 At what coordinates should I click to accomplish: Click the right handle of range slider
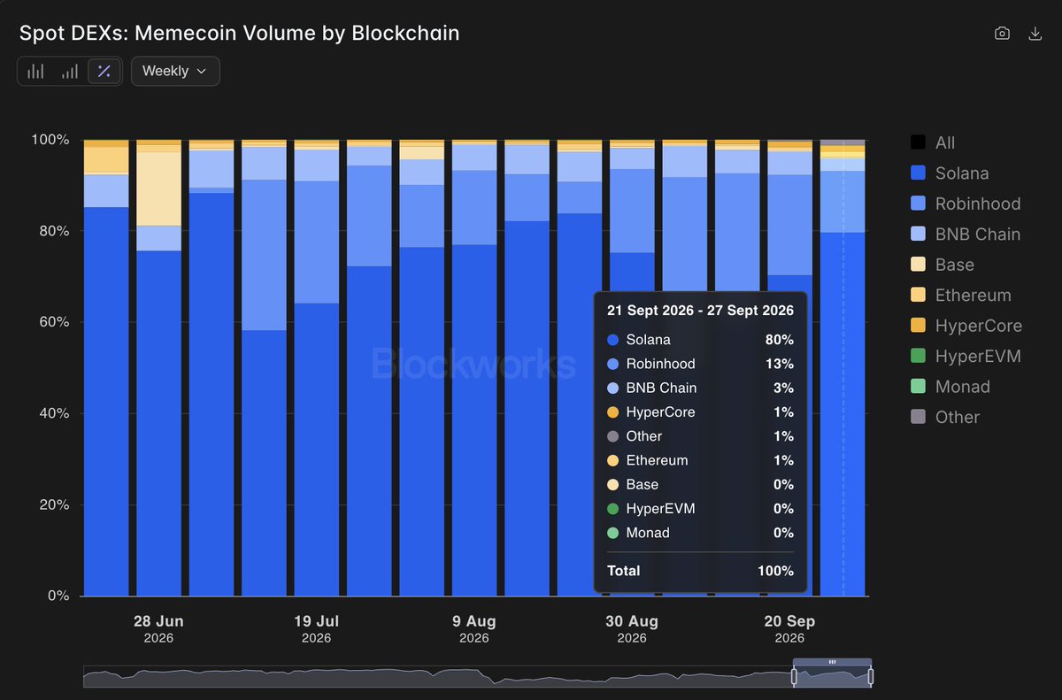871,677
